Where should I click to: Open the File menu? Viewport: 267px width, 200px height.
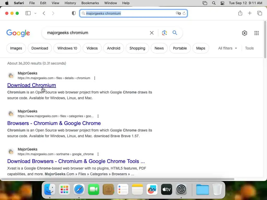click(32, 3)
